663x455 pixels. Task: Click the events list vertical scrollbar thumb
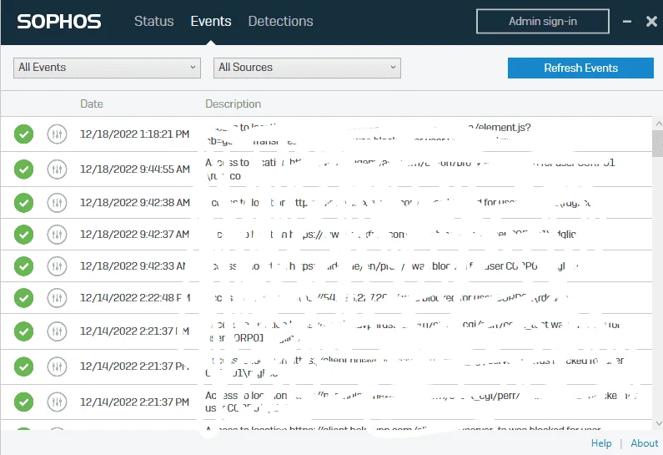(657, 144)
